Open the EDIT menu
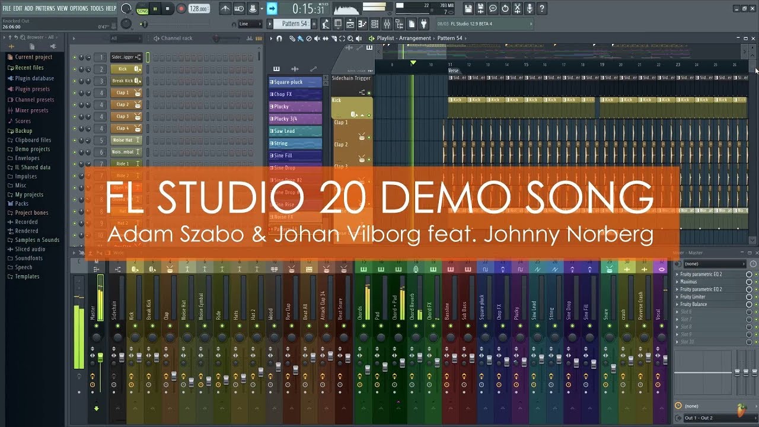Screen dimensions: 759x427 point(18,9)
